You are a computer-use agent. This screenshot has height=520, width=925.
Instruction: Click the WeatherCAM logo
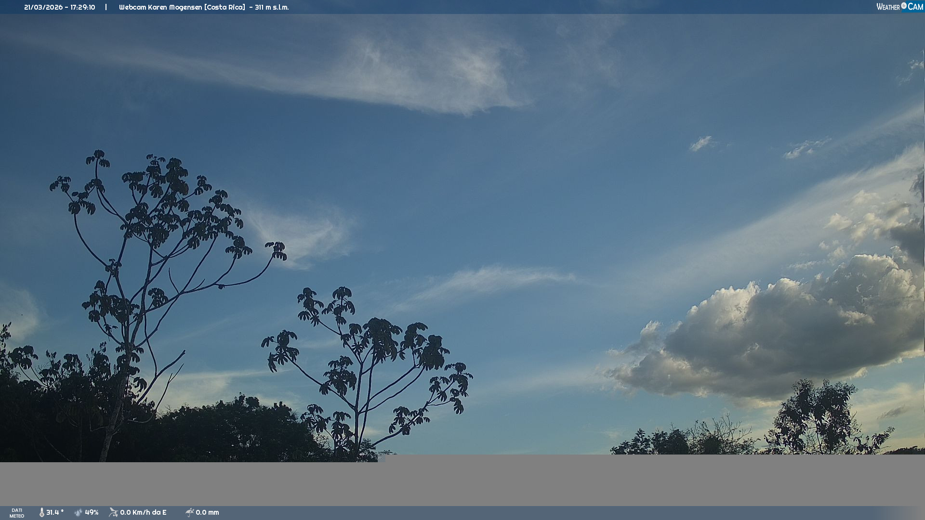tap(899, 7)
